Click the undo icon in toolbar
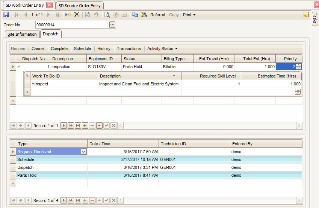 96,15
